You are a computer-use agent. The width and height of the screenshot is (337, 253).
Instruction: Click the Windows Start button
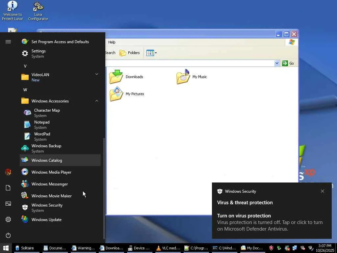coord(6,248)
